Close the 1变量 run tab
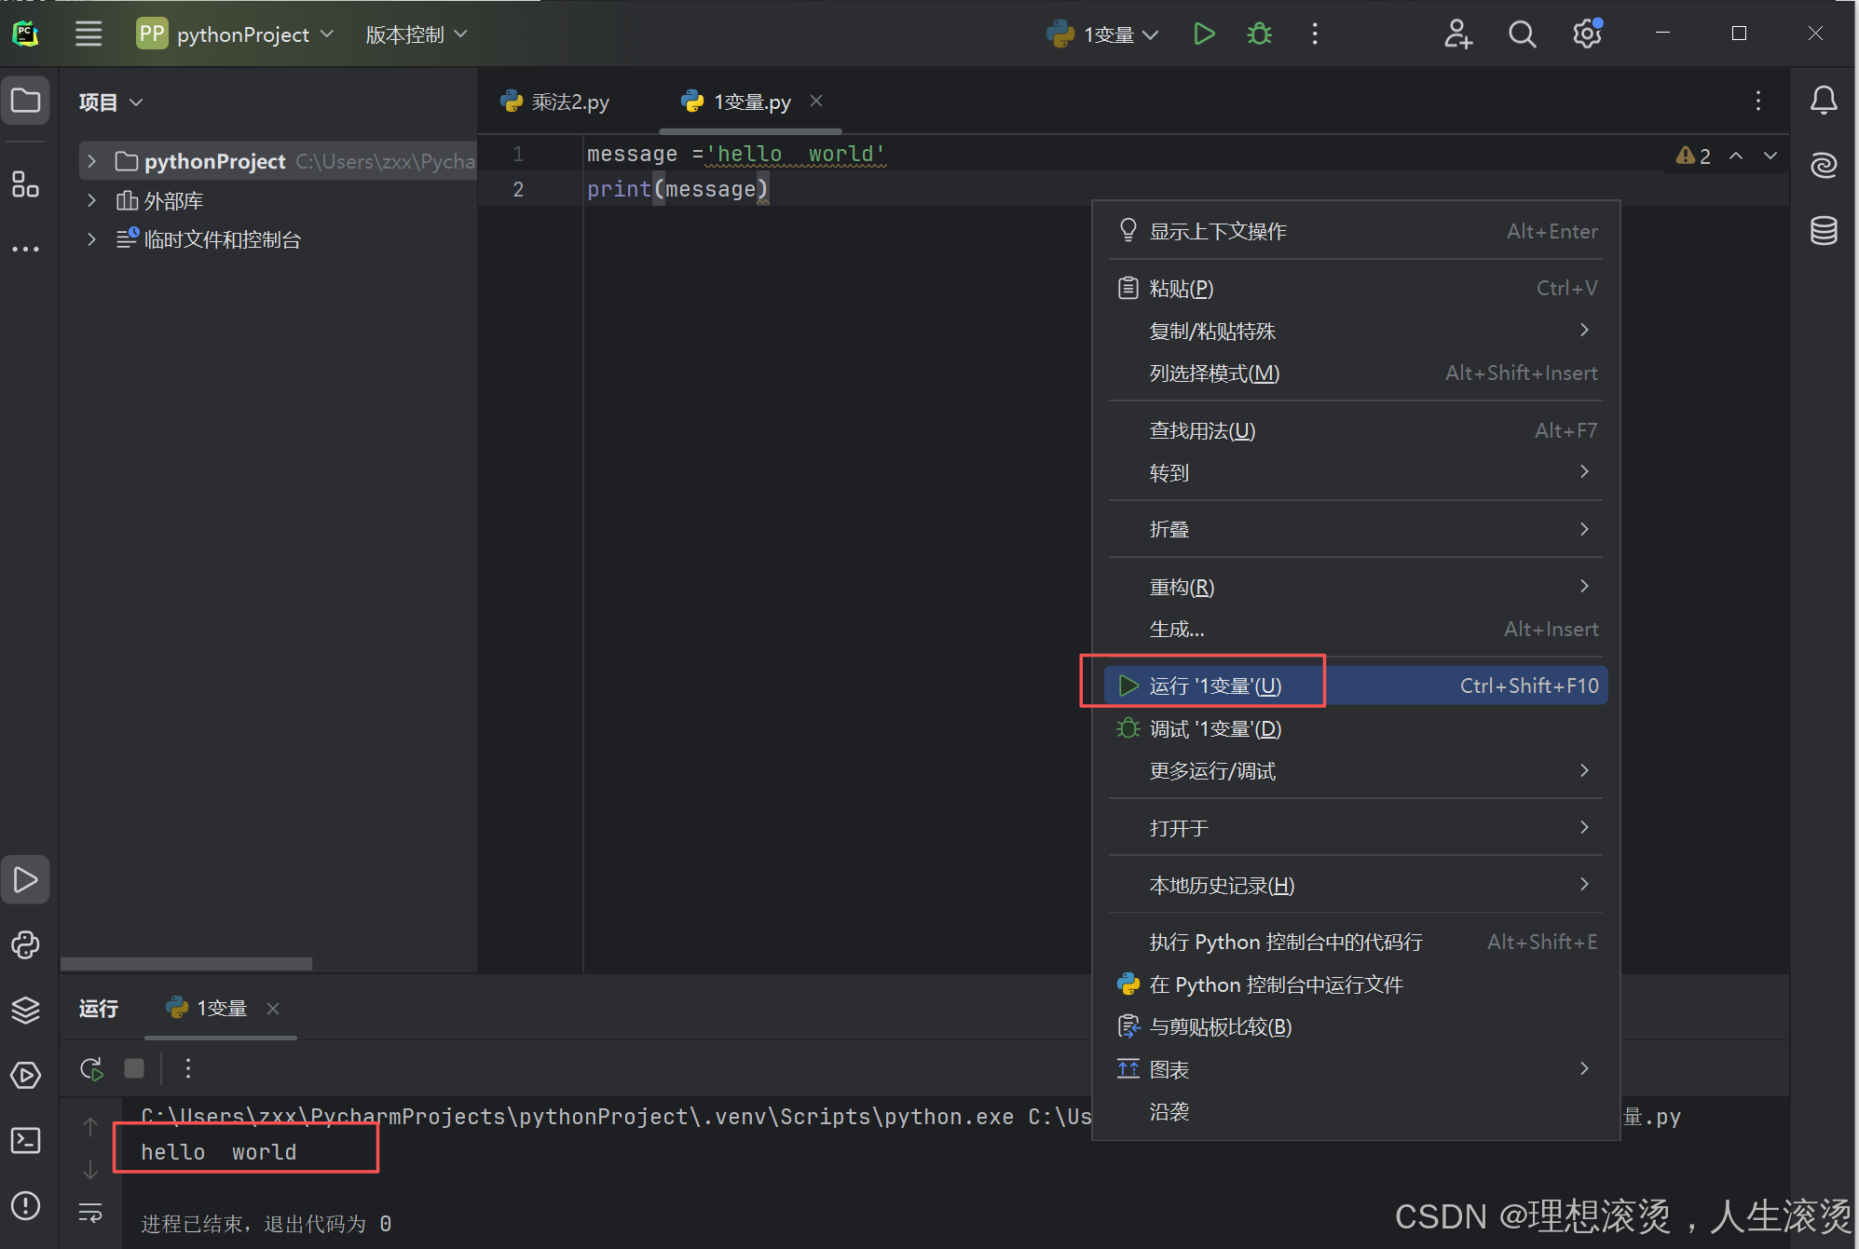1859x1249 pixels. [x=273, y=1009]
